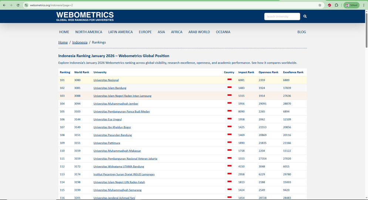The image size is (368, 200).
Task: Go to the Europe rankings menu
Action: tap(145, 32)
